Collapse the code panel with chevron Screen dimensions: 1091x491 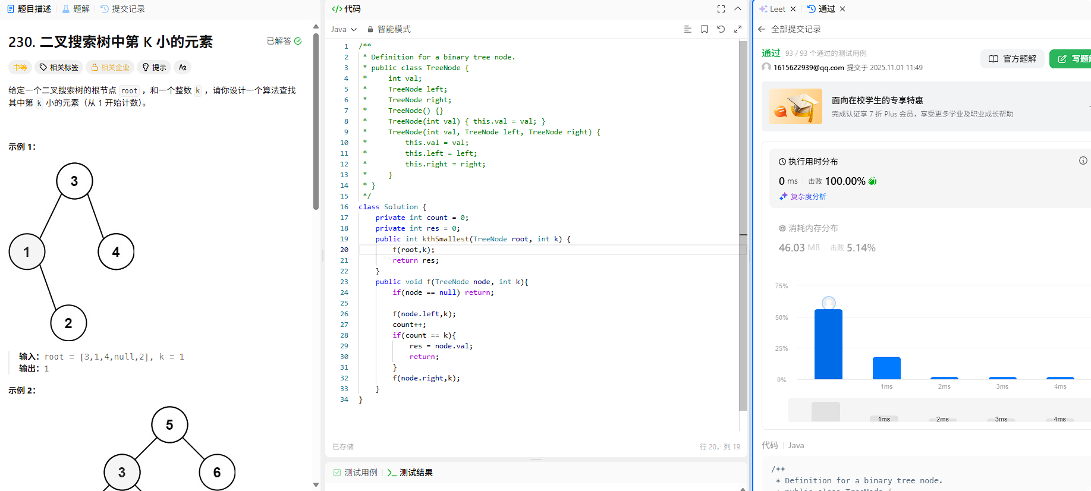point(738,9)
